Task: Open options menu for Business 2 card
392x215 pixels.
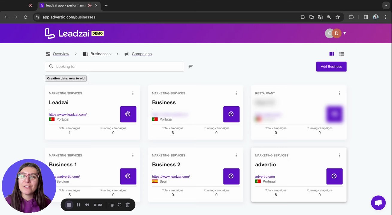Action: [236, 156]
